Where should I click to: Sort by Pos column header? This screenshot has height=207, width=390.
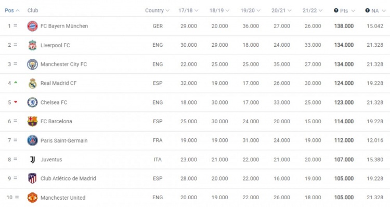[x=12, y=10]
